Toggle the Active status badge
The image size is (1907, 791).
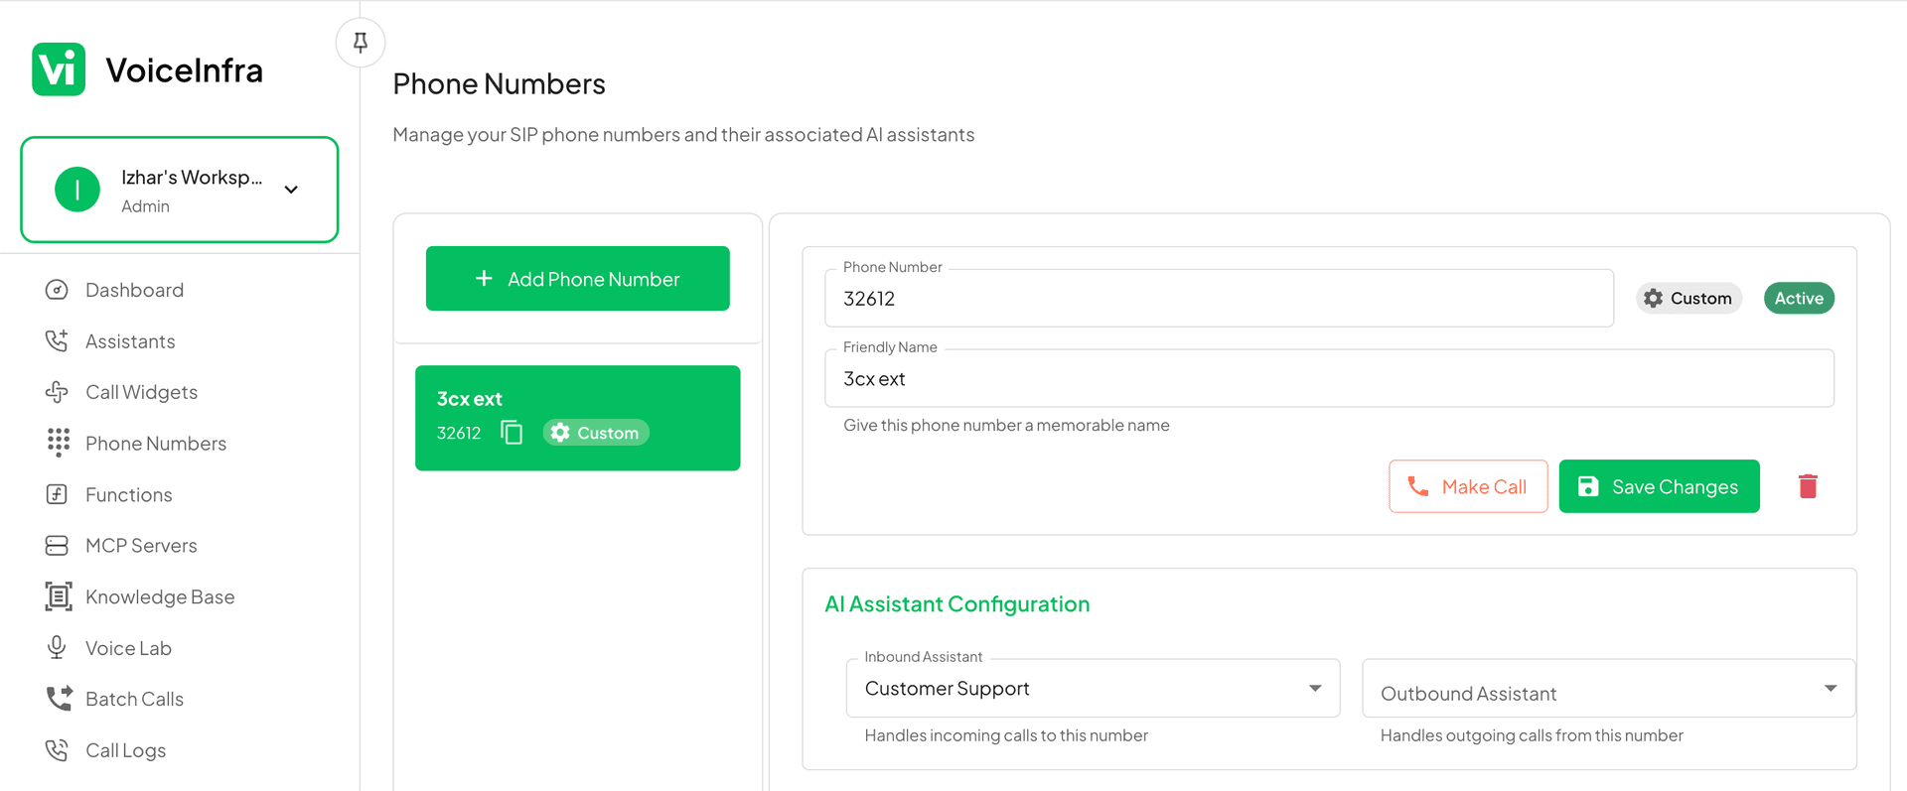click(1798, 298)
